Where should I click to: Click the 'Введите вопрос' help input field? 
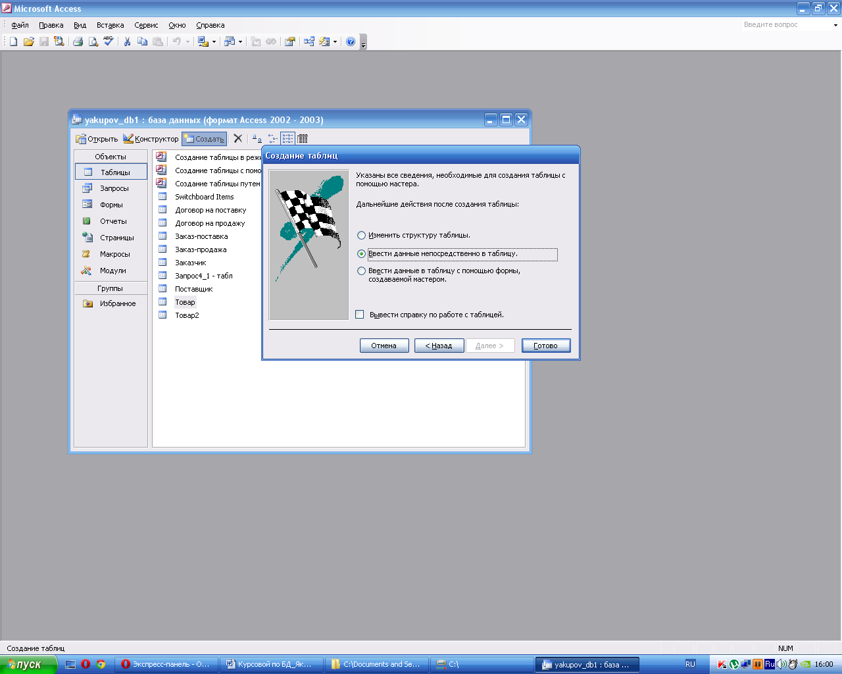(786, 25)
